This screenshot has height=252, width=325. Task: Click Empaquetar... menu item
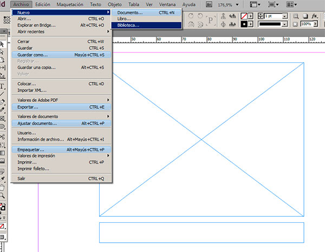[x=61, y=150]
